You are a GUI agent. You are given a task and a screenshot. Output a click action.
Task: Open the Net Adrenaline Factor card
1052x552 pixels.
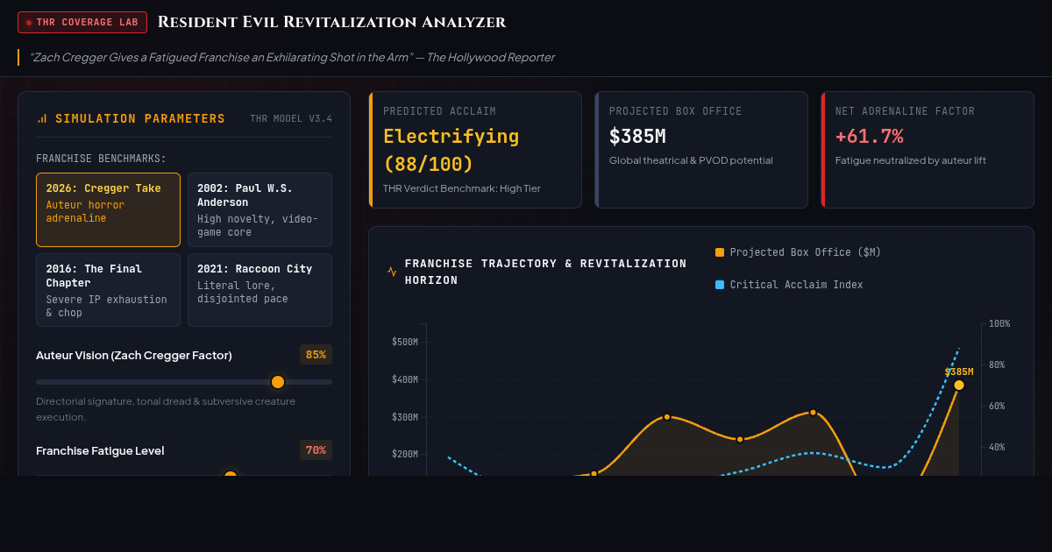click(x=928, y=150)
